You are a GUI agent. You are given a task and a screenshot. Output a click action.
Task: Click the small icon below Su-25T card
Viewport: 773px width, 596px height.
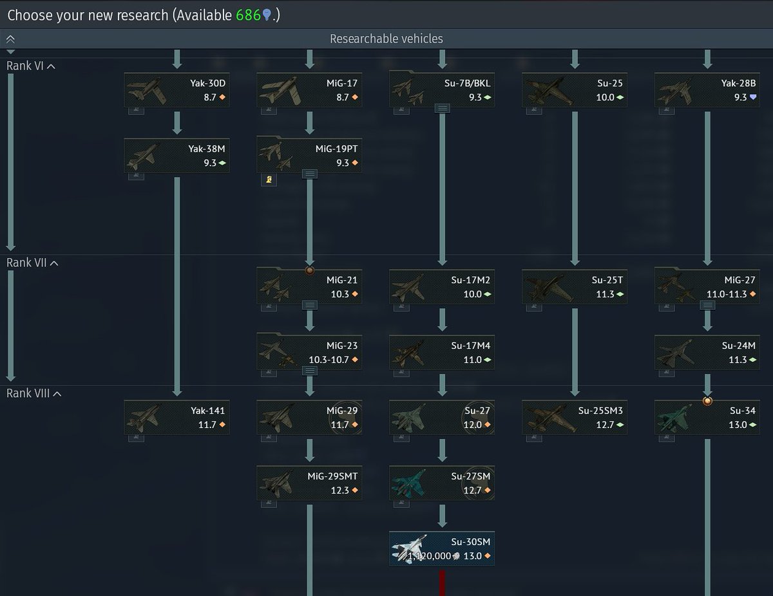[x=535, y=307]
